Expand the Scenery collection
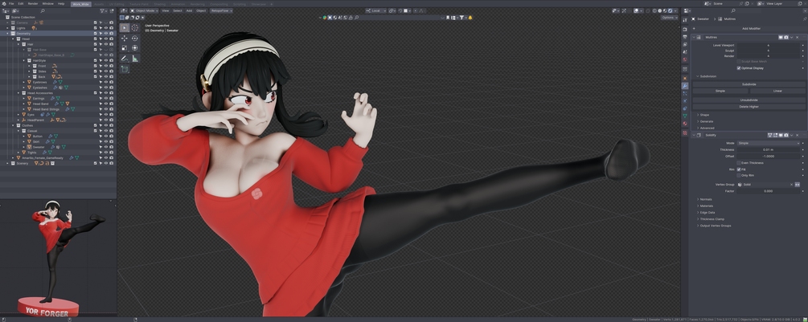Screen dimensions: 808x322 7,163
